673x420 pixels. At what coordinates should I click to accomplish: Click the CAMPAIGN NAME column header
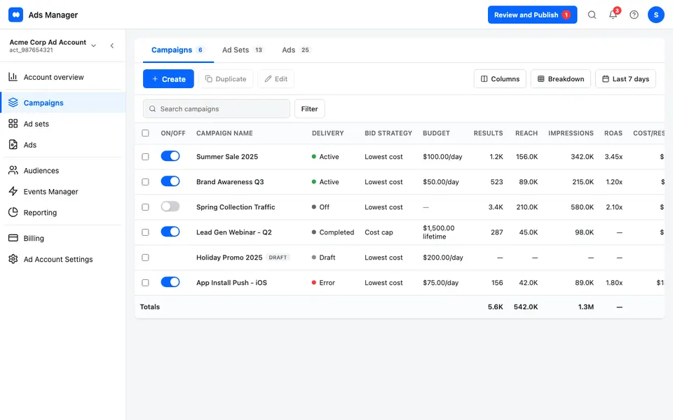coord(224,133)
